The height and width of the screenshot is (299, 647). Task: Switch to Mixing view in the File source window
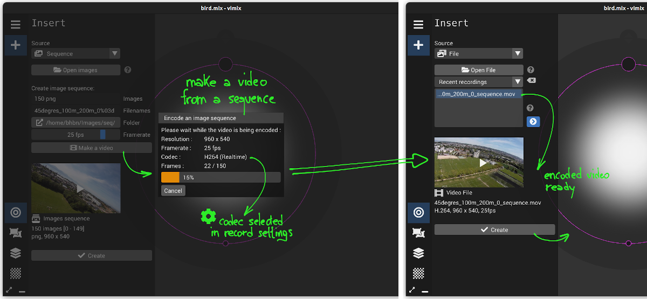418,212
